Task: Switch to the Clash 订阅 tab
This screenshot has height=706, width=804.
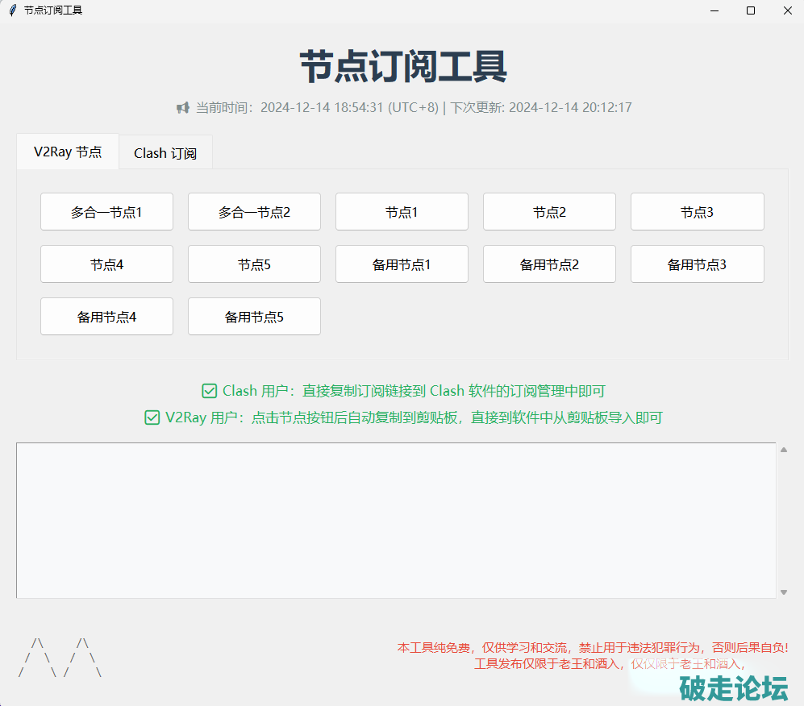Action: (165, 152)
